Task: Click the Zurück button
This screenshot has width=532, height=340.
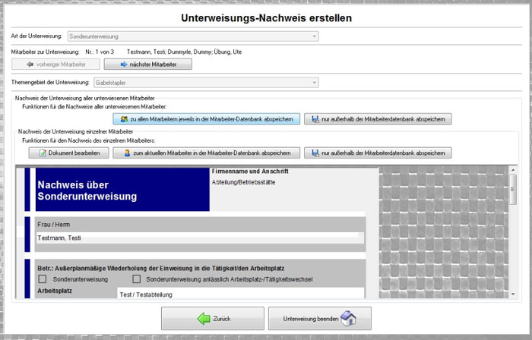Action: click(x=212, y=319)
